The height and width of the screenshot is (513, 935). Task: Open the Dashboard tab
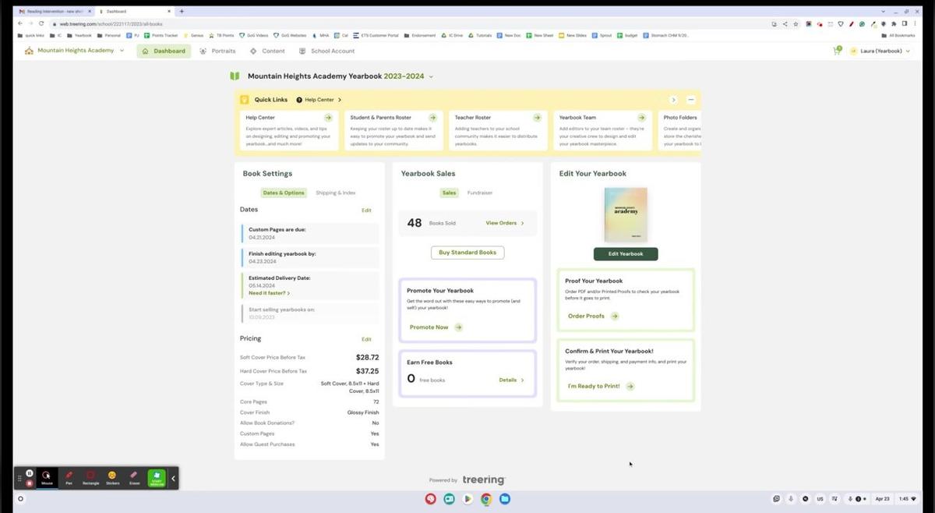click(x=164, y=51)
